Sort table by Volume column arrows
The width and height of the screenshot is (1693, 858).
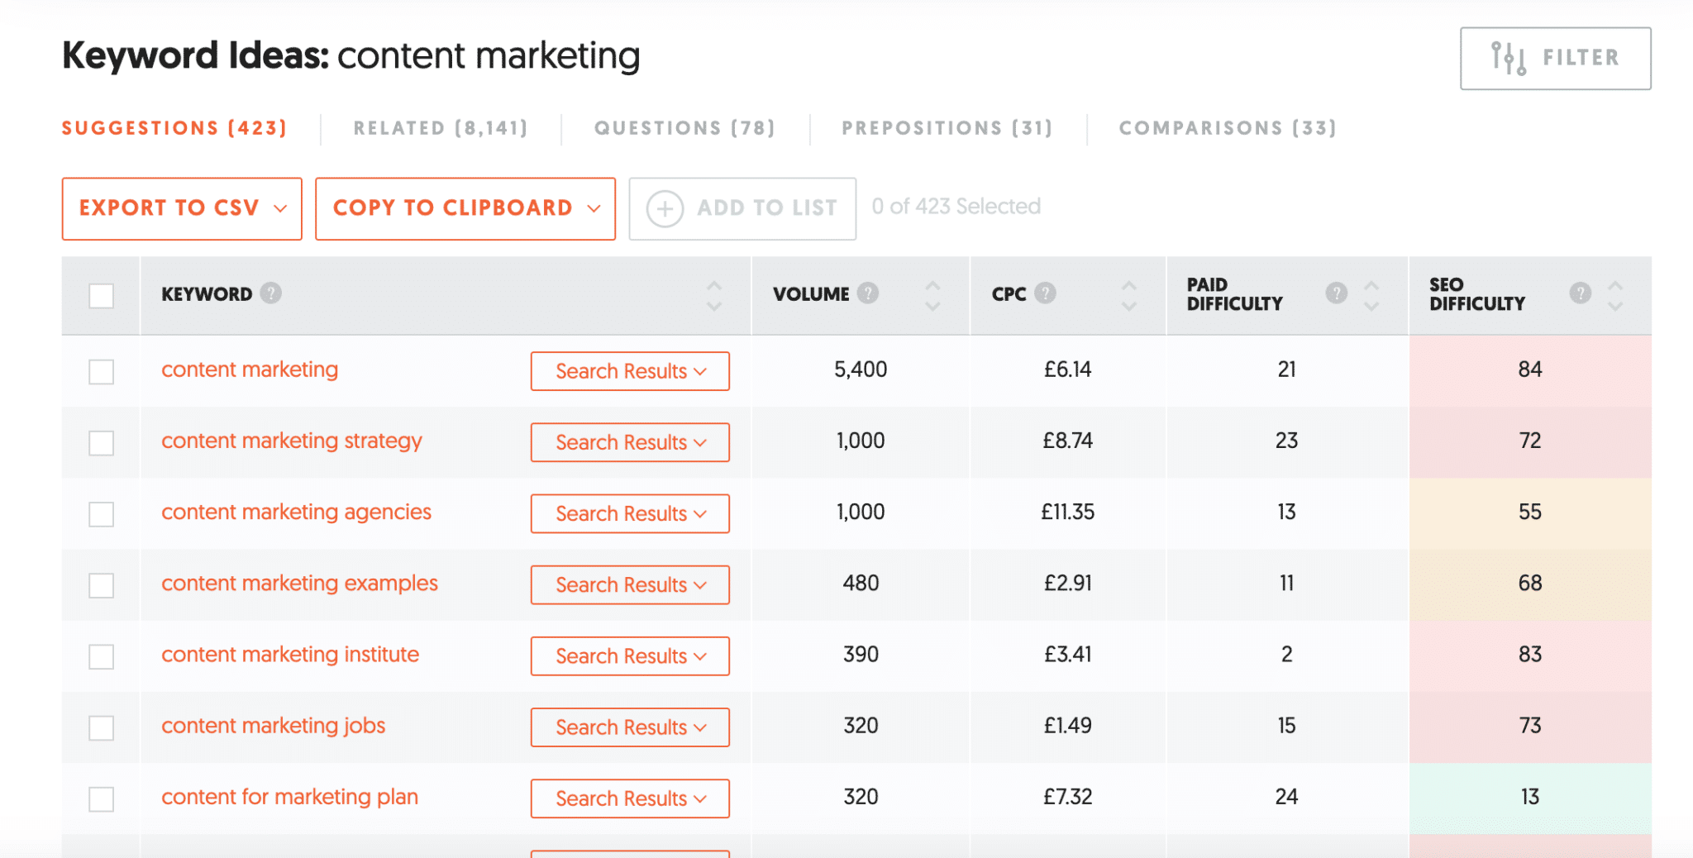point(932,295)
